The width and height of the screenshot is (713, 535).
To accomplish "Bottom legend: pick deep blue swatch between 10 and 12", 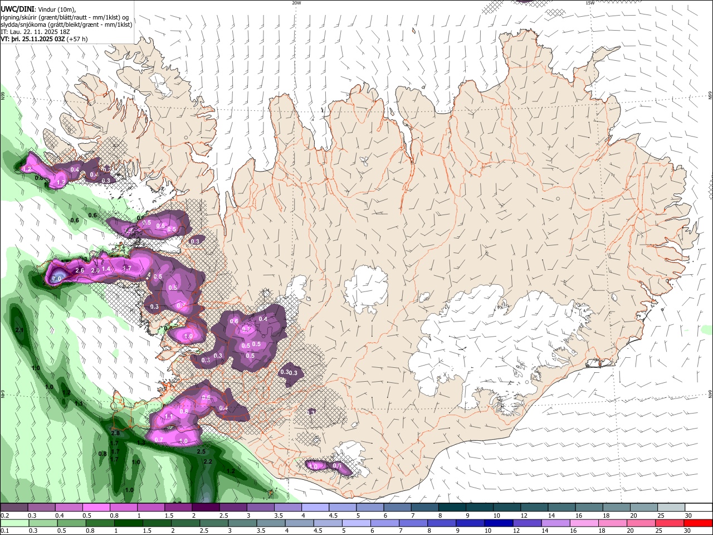I will coord(500,523).
